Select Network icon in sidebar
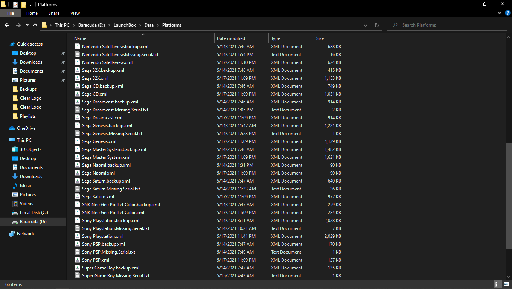The height and width of the screenshot is (289, 512). click(12, 234)
